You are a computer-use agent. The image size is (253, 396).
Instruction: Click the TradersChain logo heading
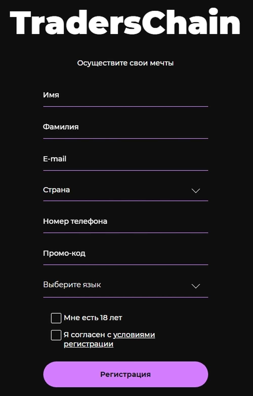(125, 23)
